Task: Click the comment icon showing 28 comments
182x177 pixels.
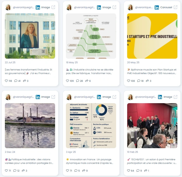Action: pyautogui.click(x=77, y=81)
